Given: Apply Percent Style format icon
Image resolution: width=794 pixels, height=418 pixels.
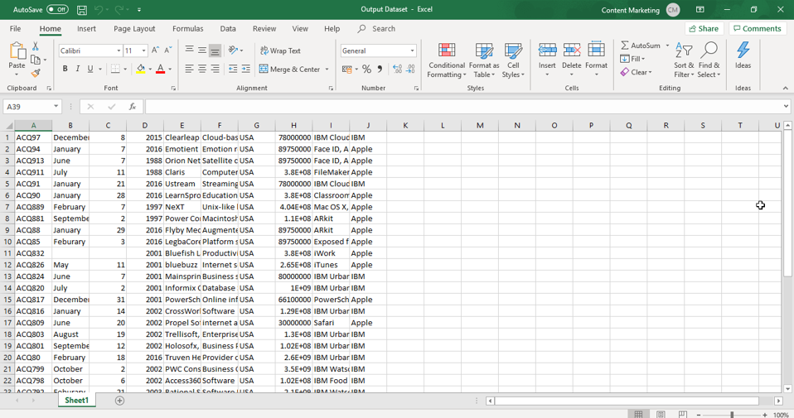Looking at the screenshot, I should pyautogui.click(x=366, y=69).
